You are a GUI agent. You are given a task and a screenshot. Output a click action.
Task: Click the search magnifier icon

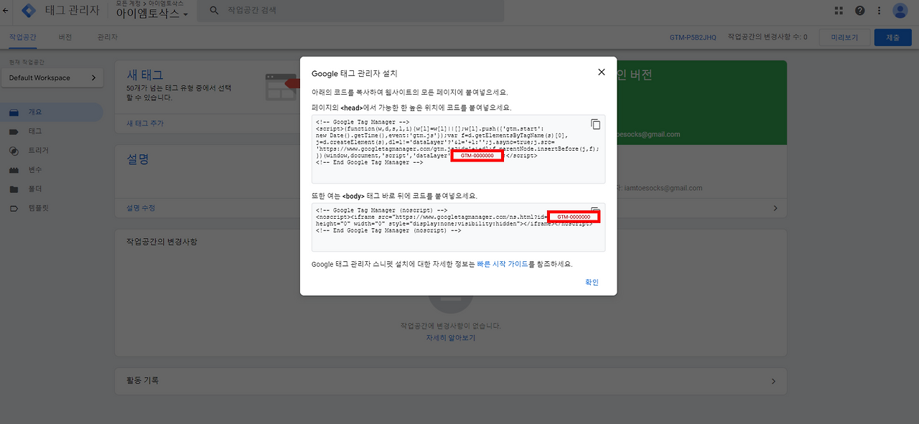point(214,11)
